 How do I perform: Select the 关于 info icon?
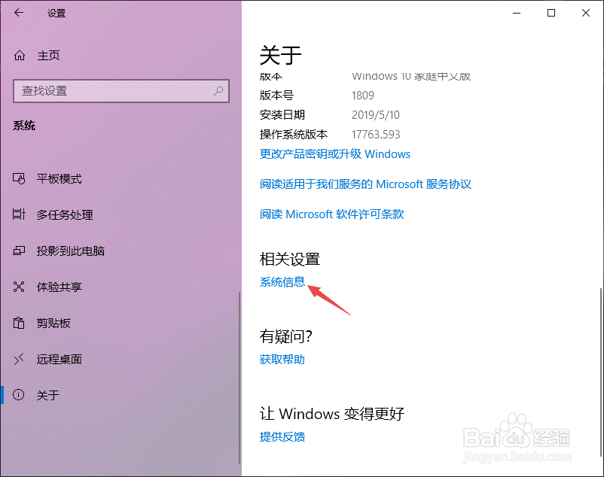19,395
